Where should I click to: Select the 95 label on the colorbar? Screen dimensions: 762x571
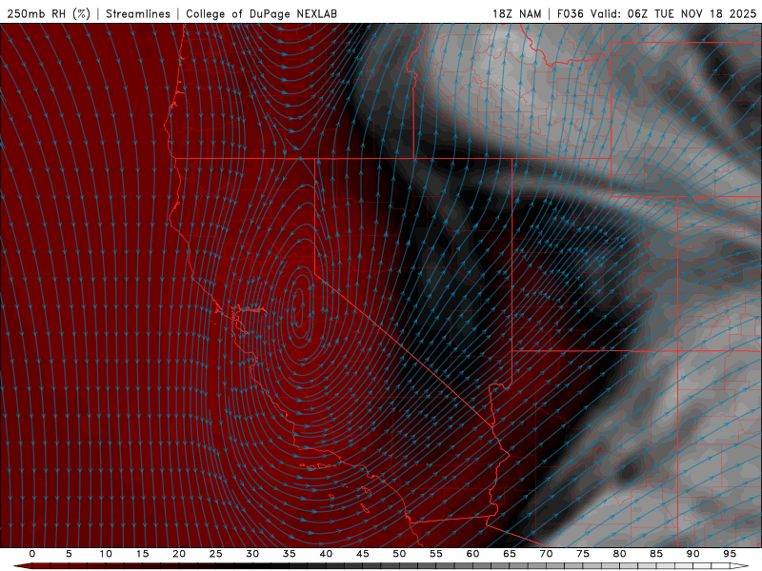[x=730, y=554]
